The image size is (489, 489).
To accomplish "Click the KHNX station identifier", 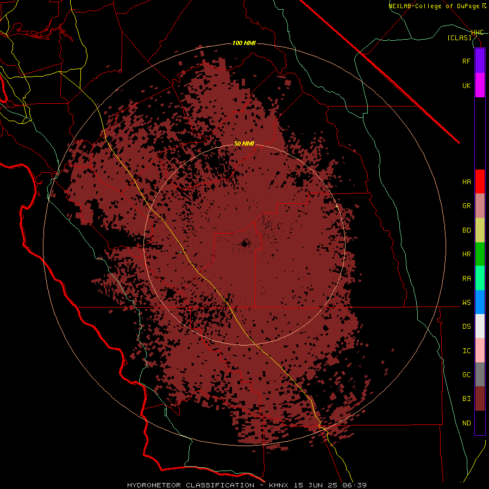I will 279,485.
